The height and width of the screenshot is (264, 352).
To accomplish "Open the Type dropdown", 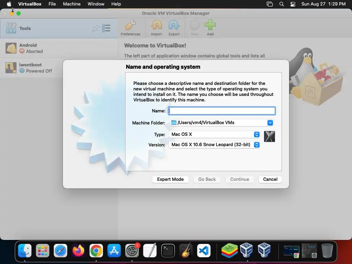I will [214, 134].
